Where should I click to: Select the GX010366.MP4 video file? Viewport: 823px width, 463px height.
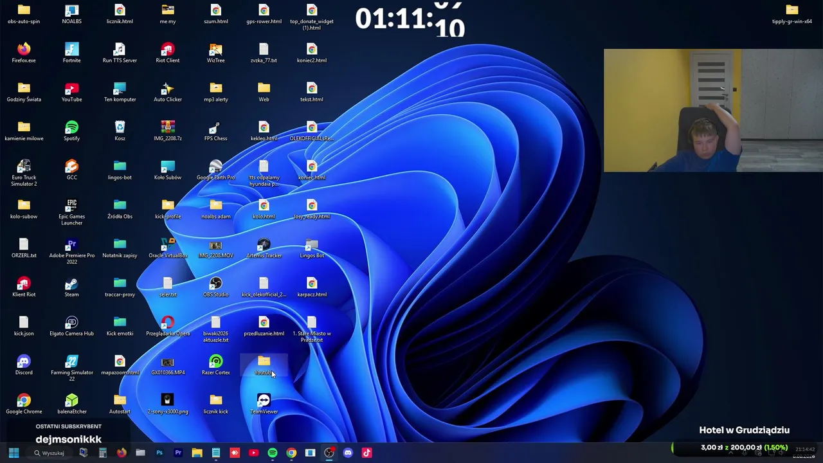[x=168, y=365]
